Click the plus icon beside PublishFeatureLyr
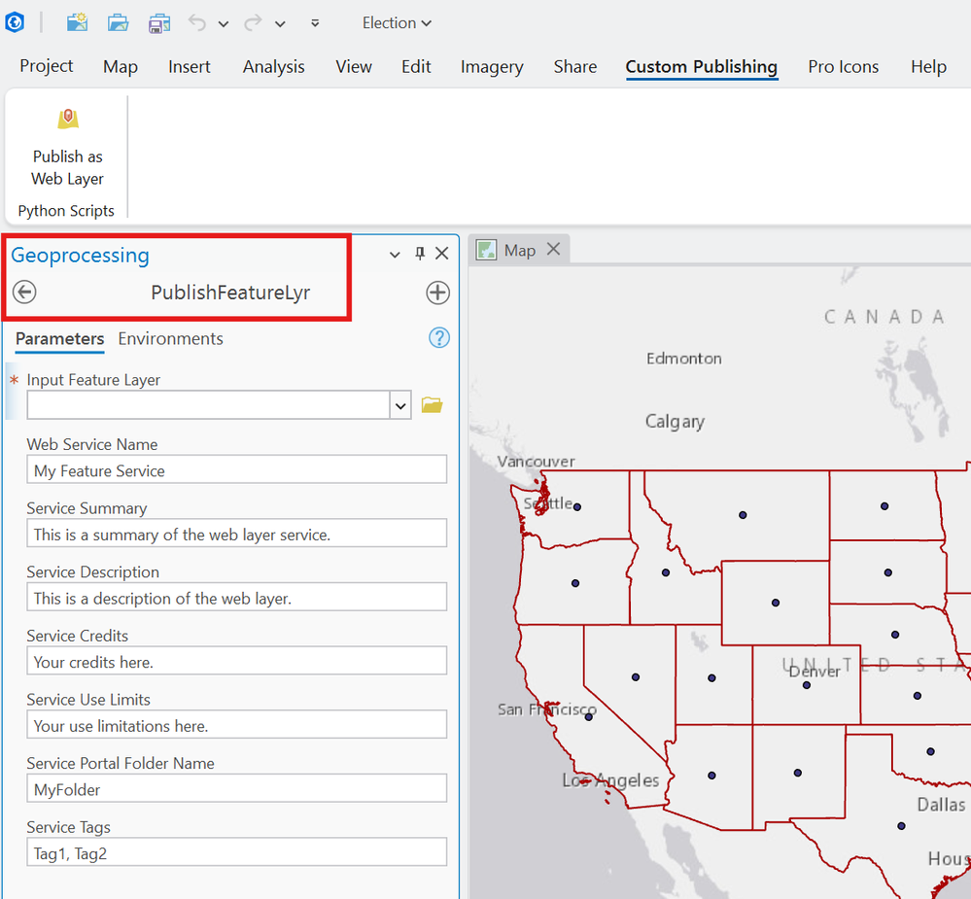The height and width of the screenshot is (899, 971). point(437,293)
